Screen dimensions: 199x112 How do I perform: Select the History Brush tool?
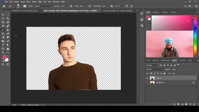[3, 34]
